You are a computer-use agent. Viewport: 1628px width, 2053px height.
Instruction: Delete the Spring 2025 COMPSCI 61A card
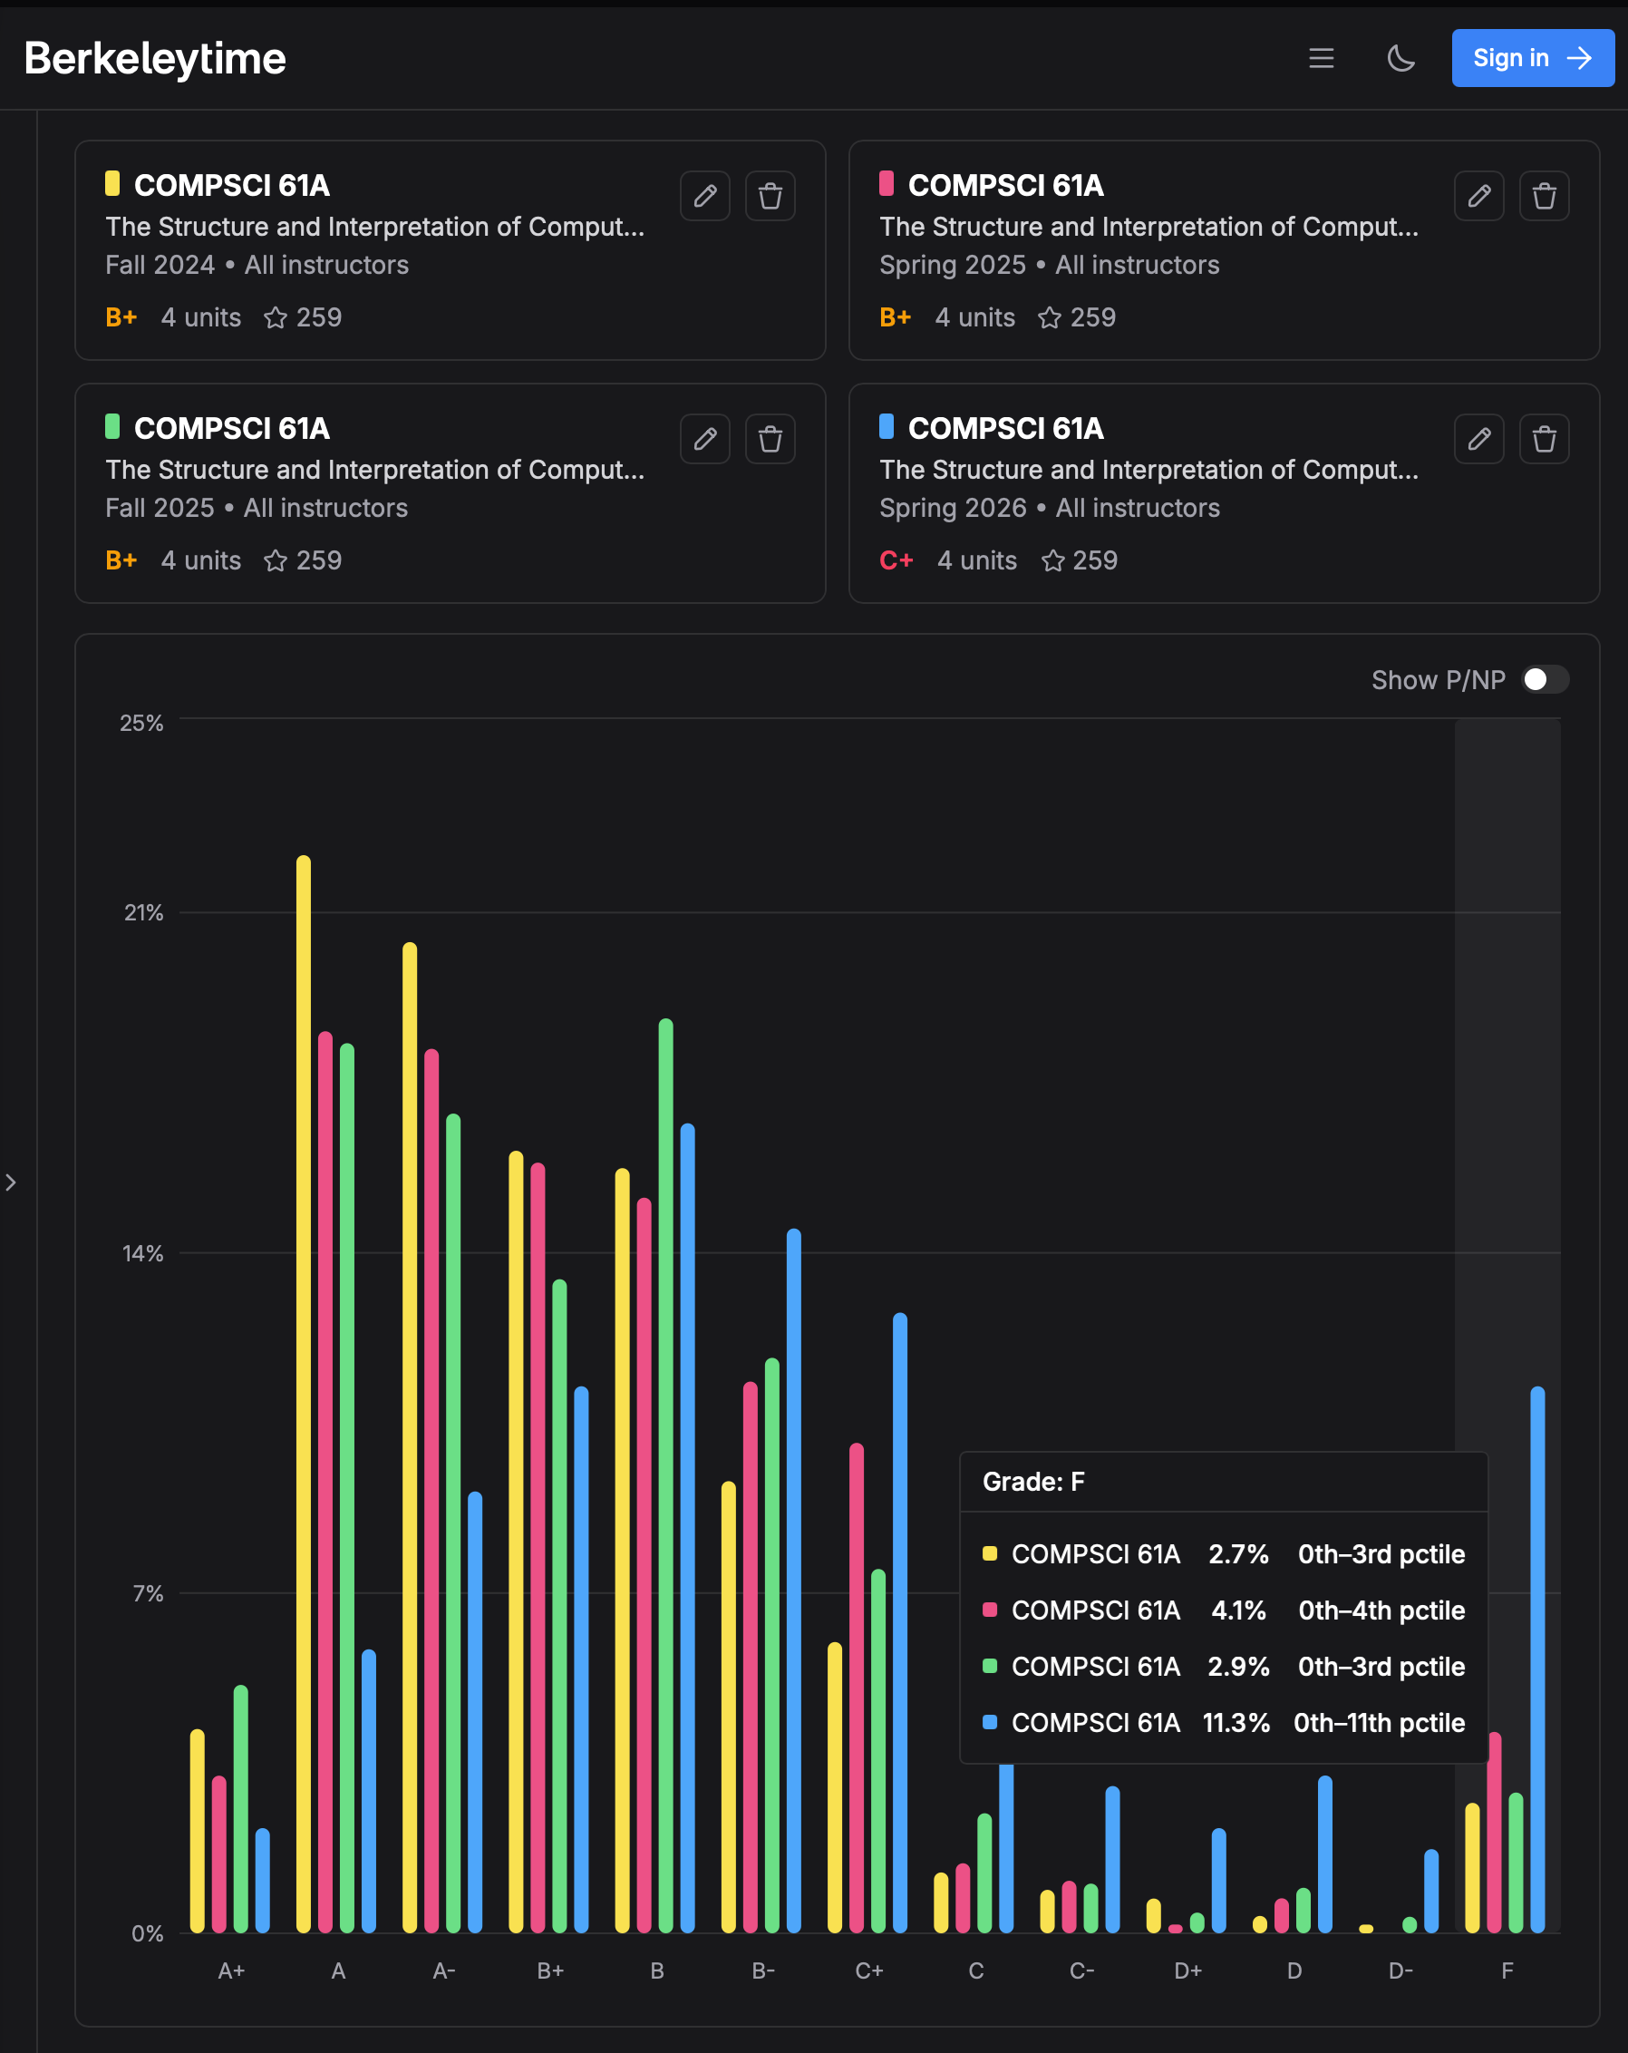pos(1545,196)
